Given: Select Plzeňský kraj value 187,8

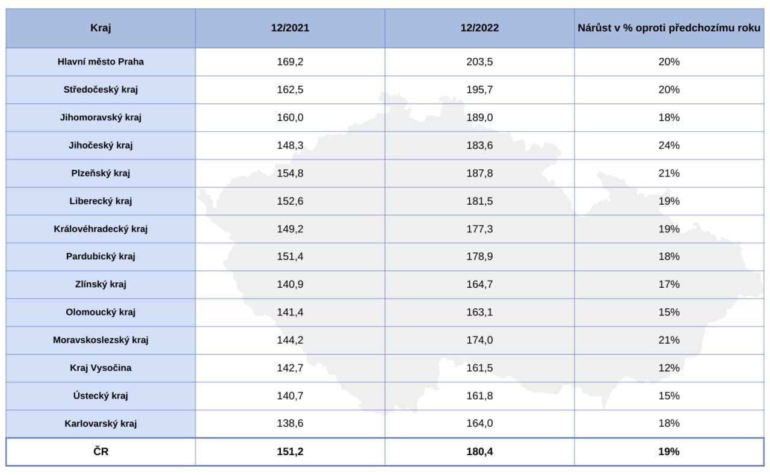Looking at the screenshot, I should [479, 173].
